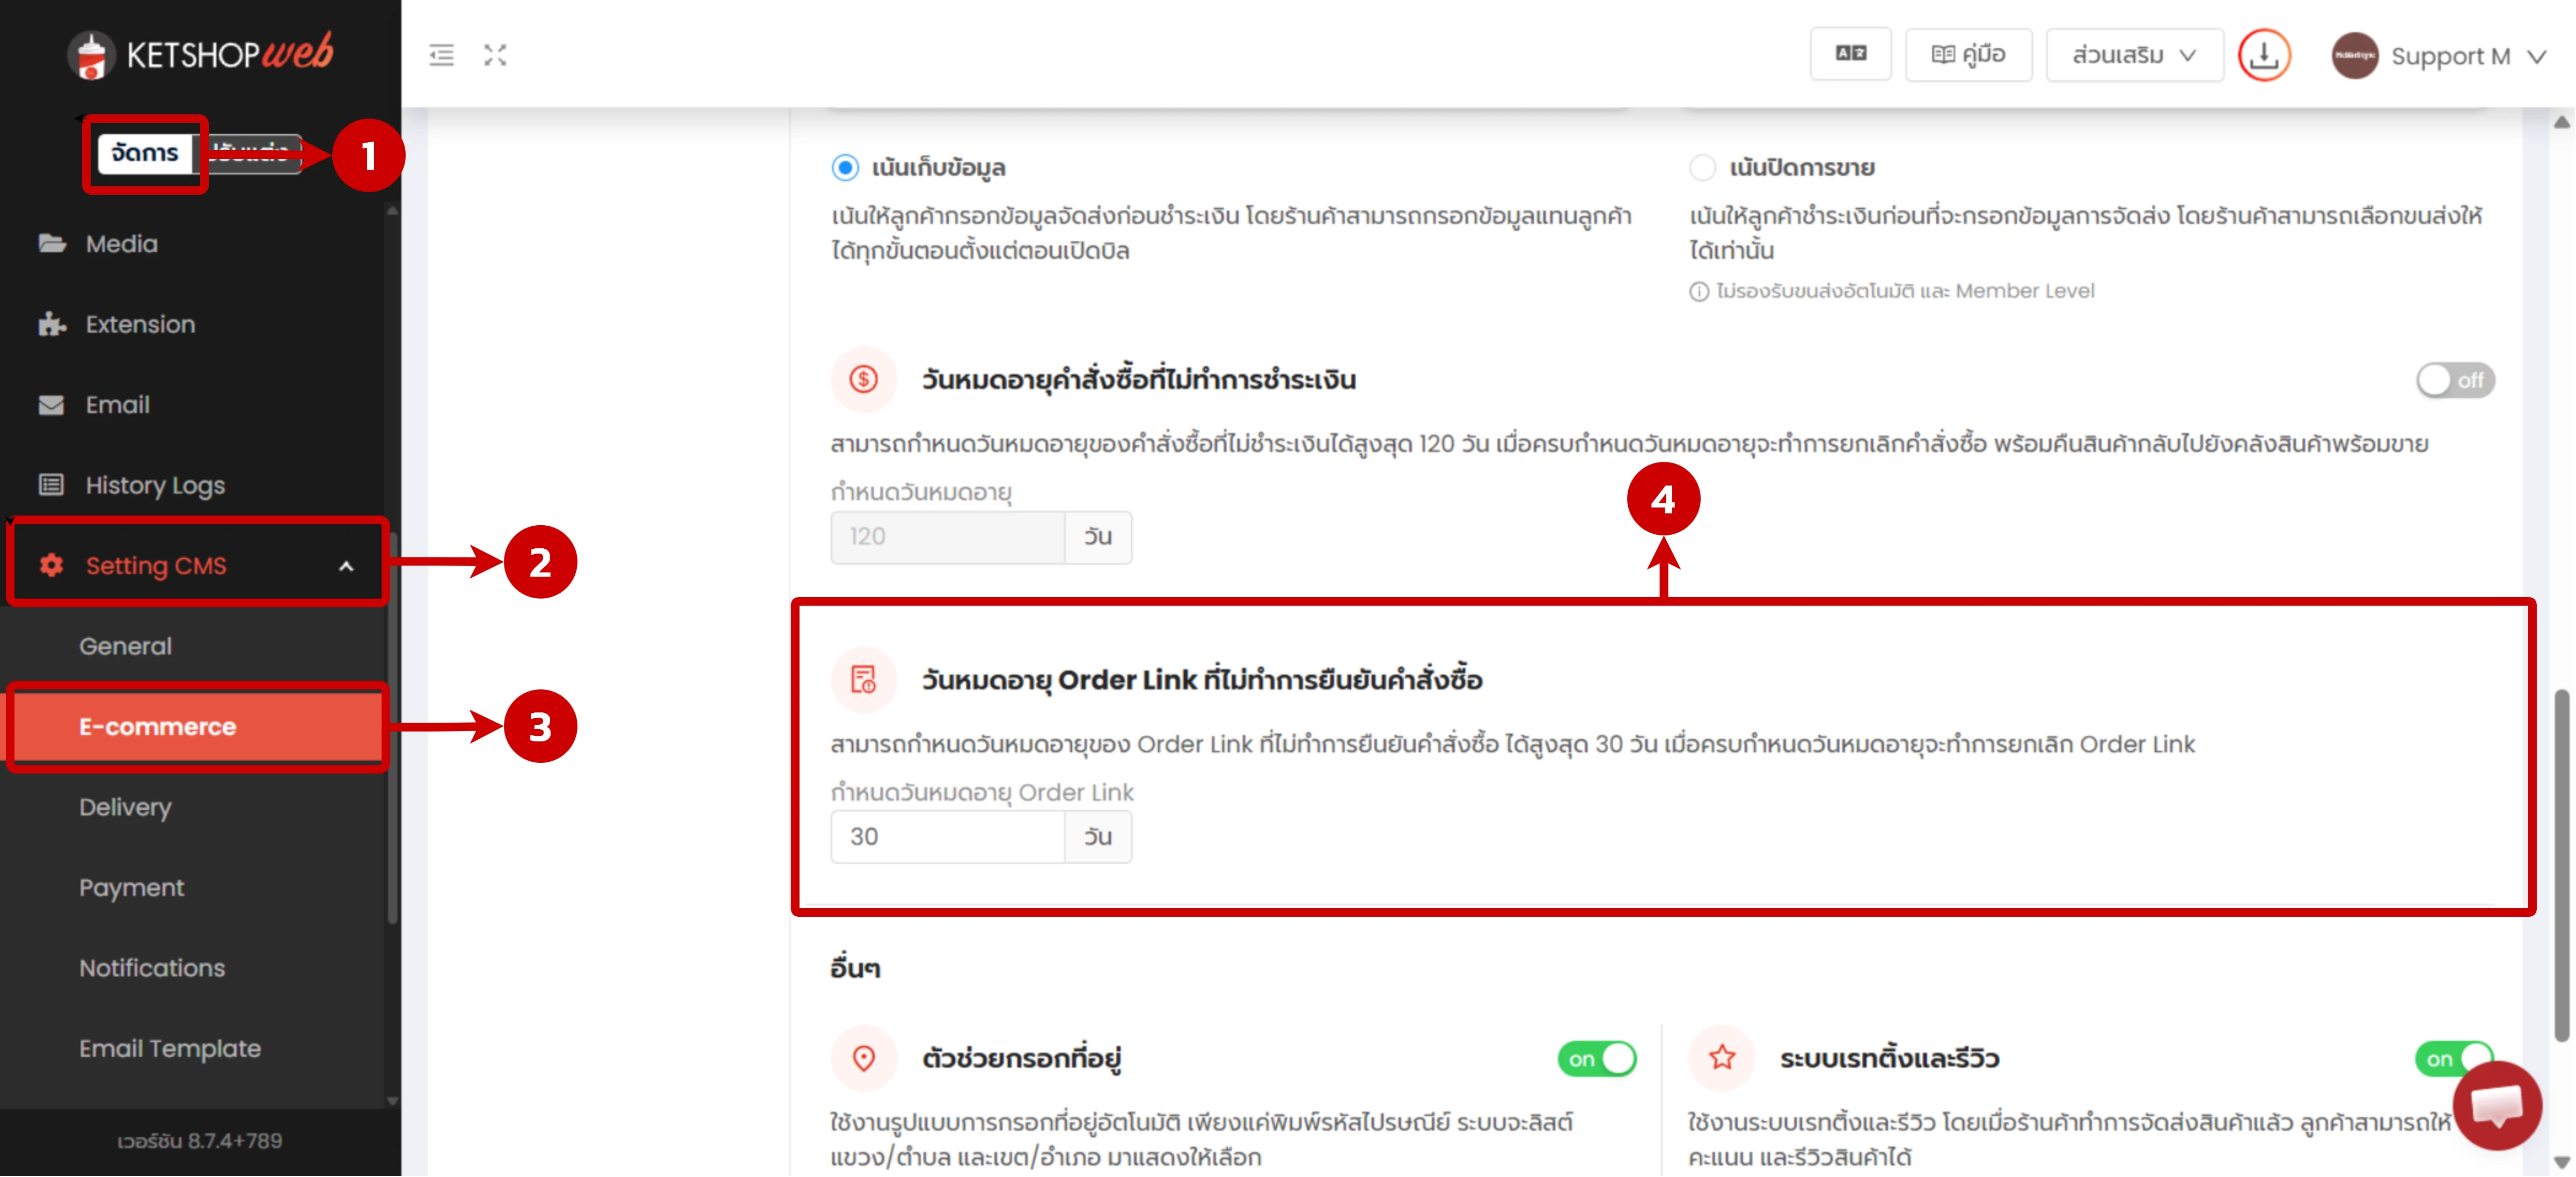
Task: Toggle on the order expiration switch
Action: tap(2455, 380)
